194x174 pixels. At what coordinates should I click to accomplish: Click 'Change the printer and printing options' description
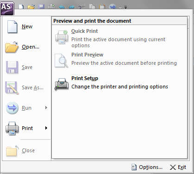119,87
